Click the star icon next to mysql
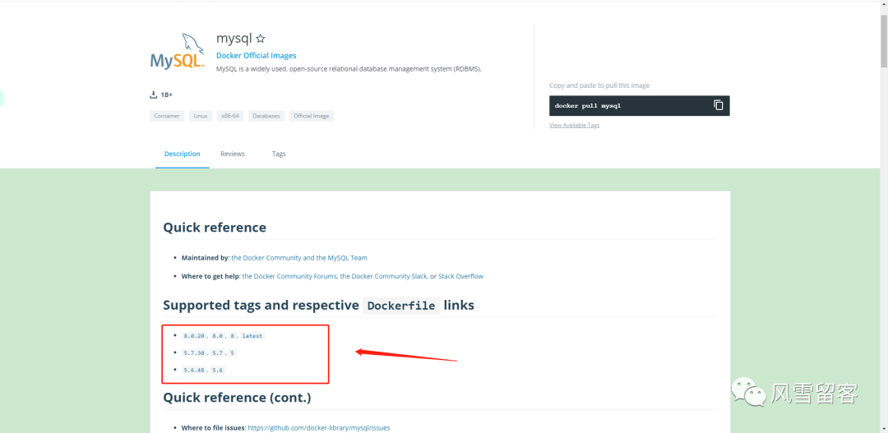 click(x=261, y=39)
